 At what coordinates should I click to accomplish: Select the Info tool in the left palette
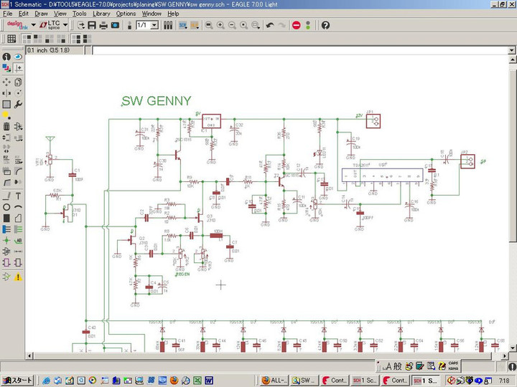(x=6, y=57)
